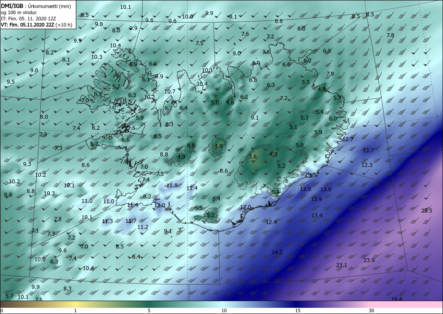Click the "10.7" value in northwest Iceland

pyautogui.click(x=170, y=92)
